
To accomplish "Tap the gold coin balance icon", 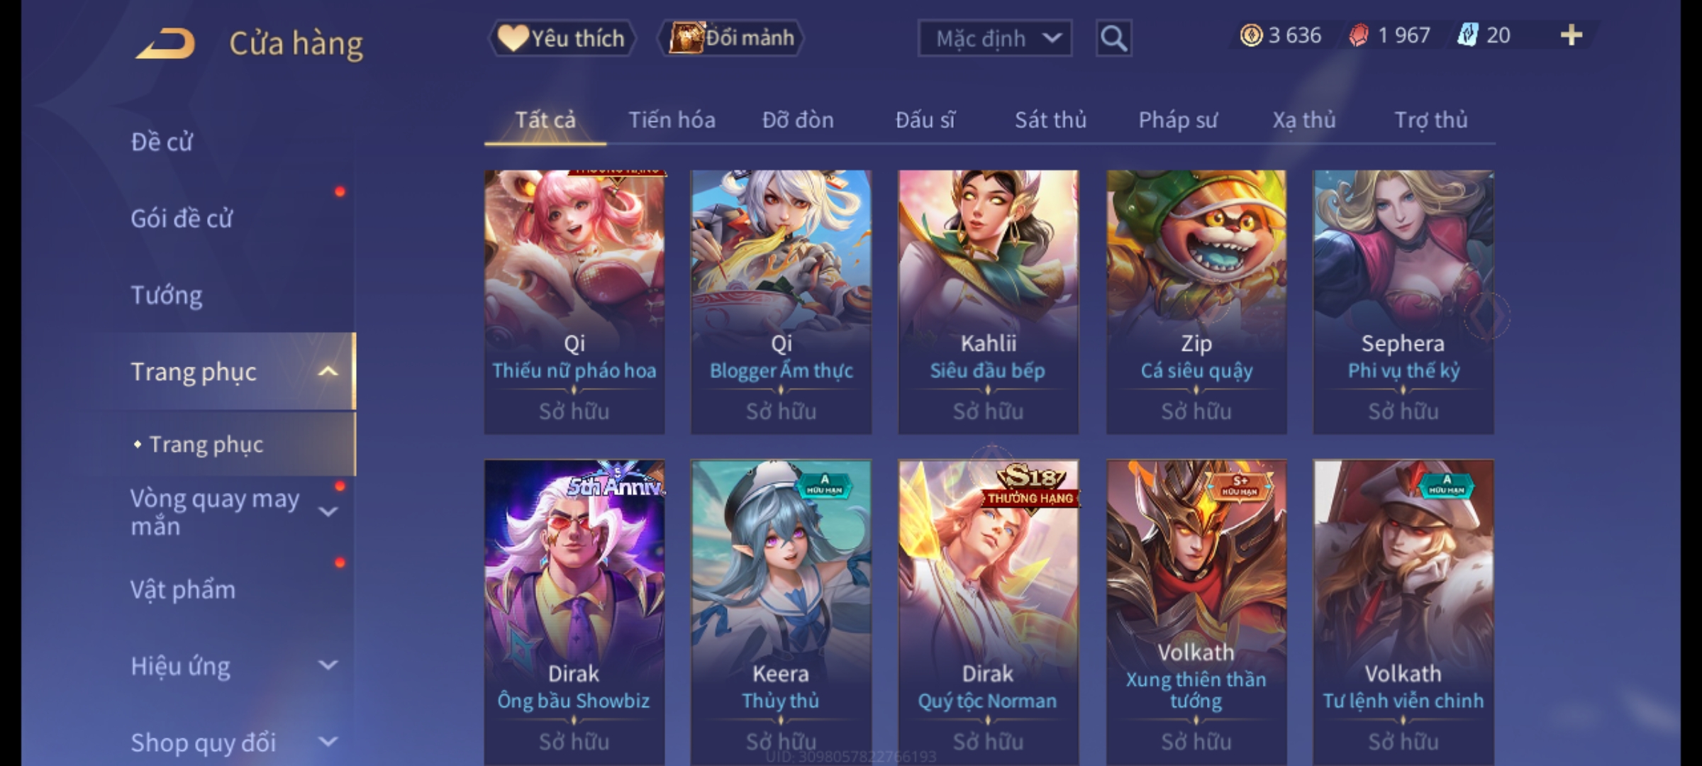I will click(x=1251, y=35).
